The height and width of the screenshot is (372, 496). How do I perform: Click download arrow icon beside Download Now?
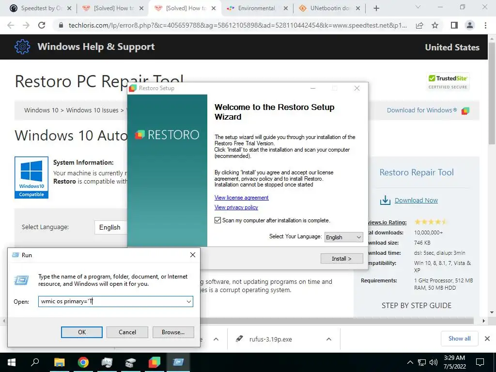point(385,200)
